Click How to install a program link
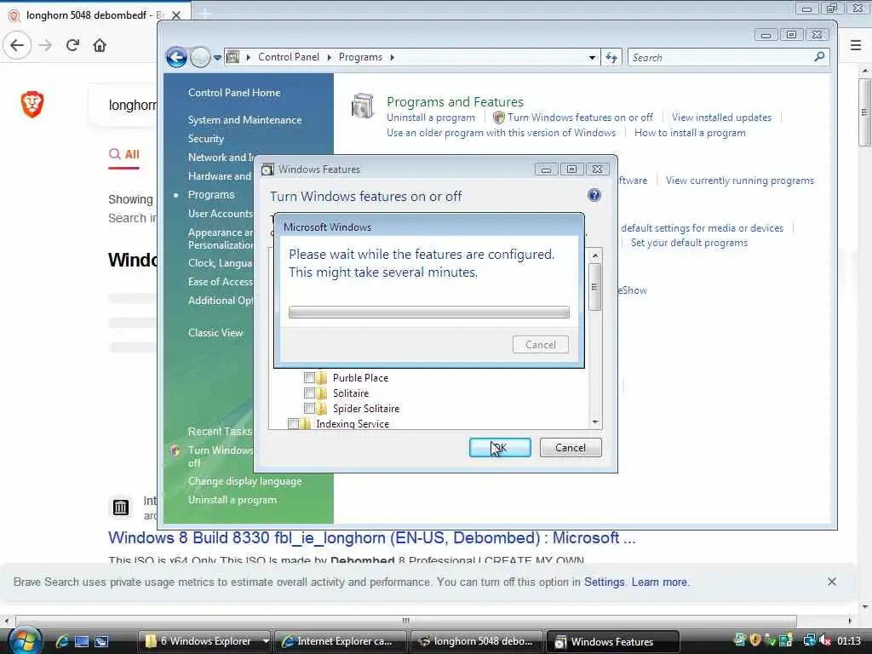The image size is (872, 654). pyautogui.click(x=690, y=132)
